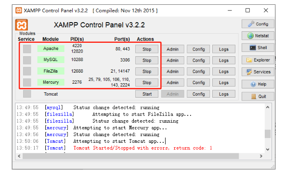Click the Tomcat module label

(51, 94)
